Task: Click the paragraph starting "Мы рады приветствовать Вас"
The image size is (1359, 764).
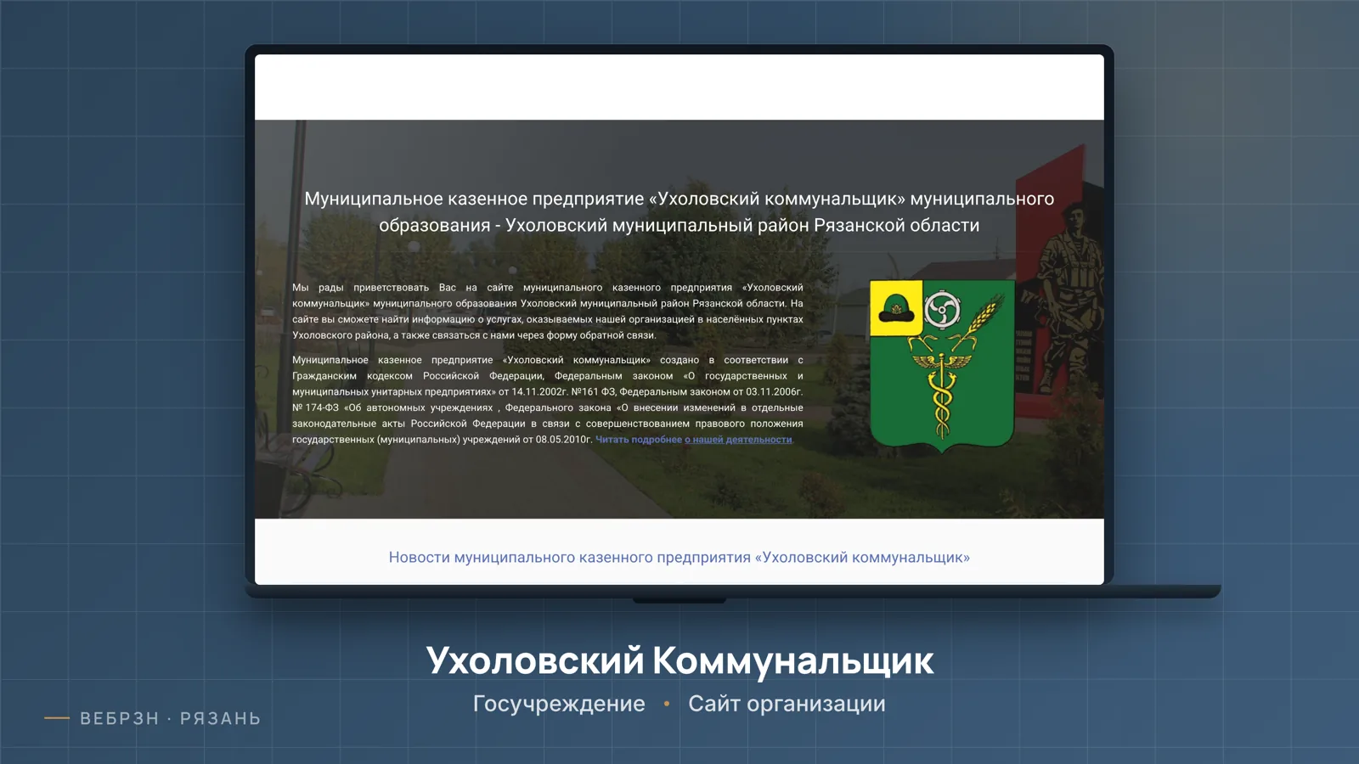Action: point(548,312)
